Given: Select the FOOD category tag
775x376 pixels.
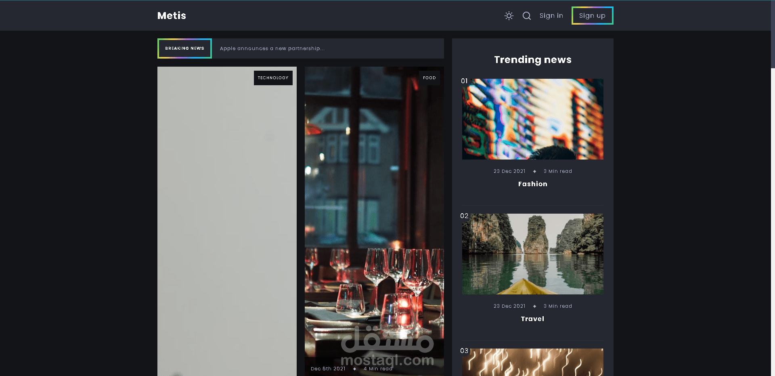Looking at the screenshot, I should (429, 78).
